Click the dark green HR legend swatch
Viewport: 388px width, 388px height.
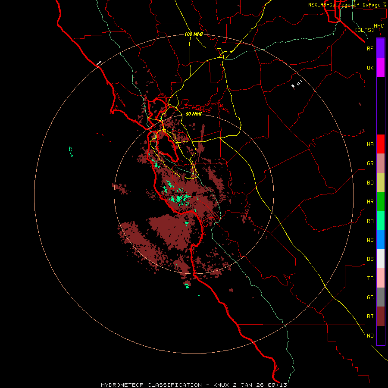pos(381,201)
